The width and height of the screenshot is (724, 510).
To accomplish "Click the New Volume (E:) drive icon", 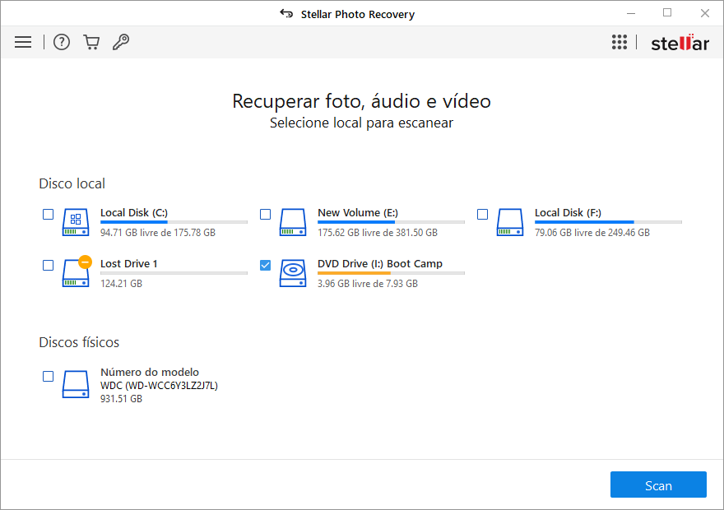I will point(293,222).
